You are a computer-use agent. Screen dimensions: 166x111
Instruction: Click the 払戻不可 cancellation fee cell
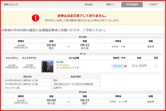pyautogui.click(x=76, y=88)
